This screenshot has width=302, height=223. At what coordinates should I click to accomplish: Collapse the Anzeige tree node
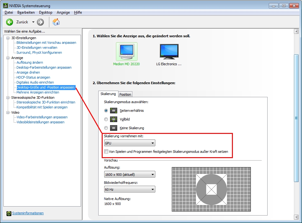tap(8, 58)
